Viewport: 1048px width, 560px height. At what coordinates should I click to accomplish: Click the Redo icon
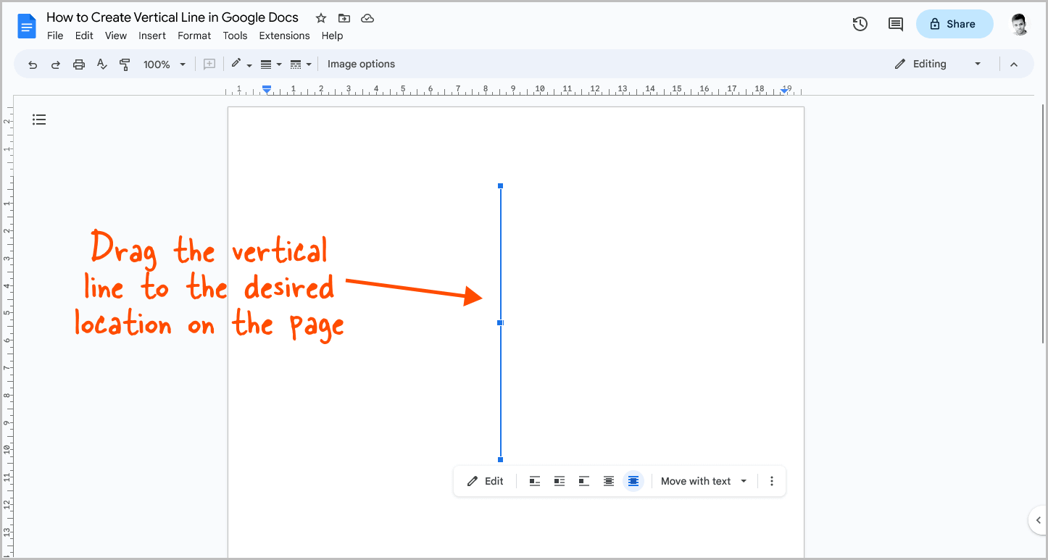click(56, 64)
